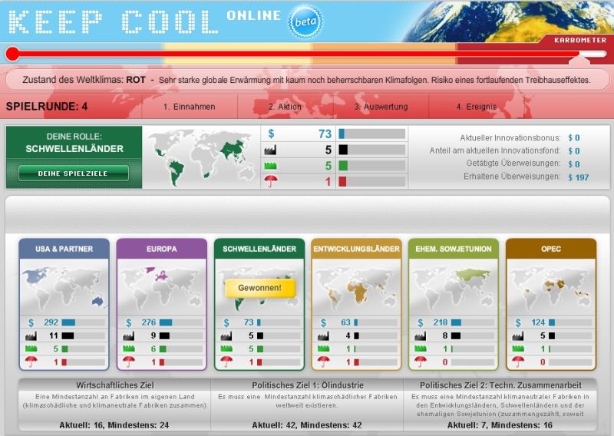Viewport: 614px width, 436px height.
Task: Click Aktuell: 42, Mindestens: 42 text
Action: [x=306, y=425]
